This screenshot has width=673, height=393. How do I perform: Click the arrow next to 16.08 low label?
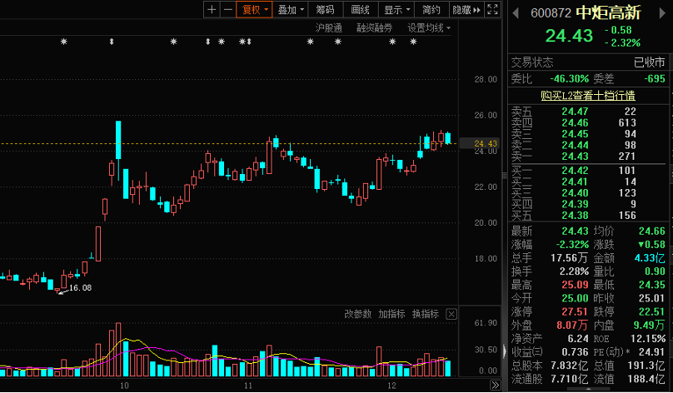[60, 292]
